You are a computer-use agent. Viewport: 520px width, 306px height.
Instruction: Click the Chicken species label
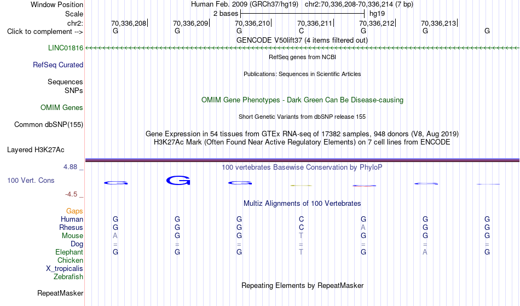tap(70, 260)
